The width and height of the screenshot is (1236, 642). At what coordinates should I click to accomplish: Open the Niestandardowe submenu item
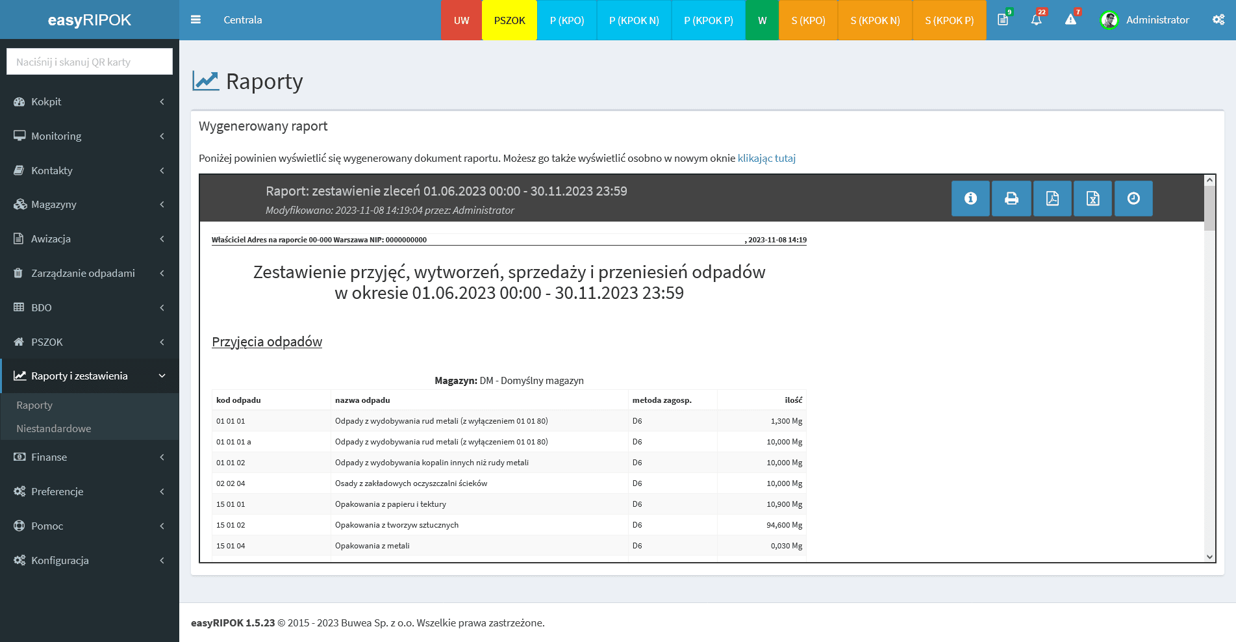(54, 429)
